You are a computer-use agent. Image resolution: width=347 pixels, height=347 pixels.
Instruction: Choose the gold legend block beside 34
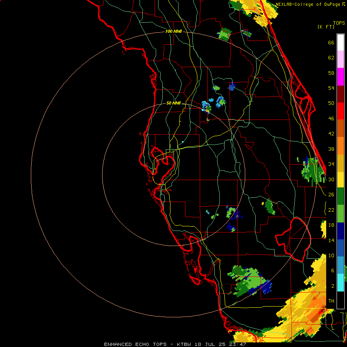tap(340, 163)
